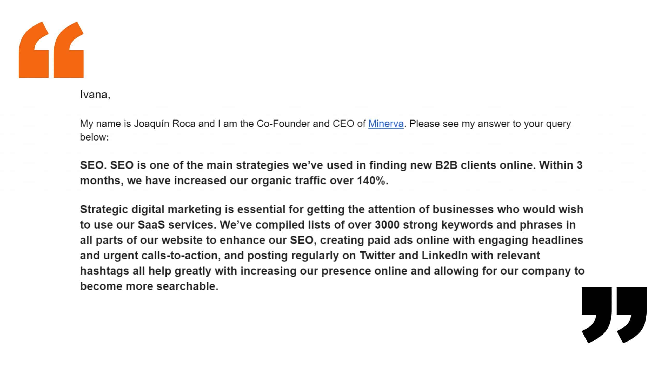The height and width of the screenshot is (374, 665).
Task: Click the name "Joaquín" in the intro
Action: pyautogui.click(x=151, y=124)
